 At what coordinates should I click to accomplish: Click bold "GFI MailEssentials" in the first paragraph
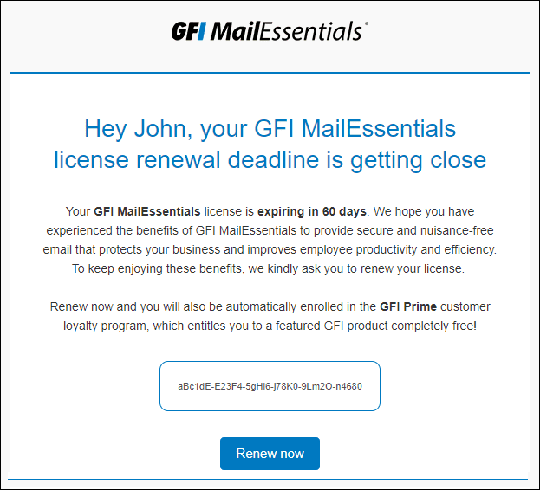147,211
